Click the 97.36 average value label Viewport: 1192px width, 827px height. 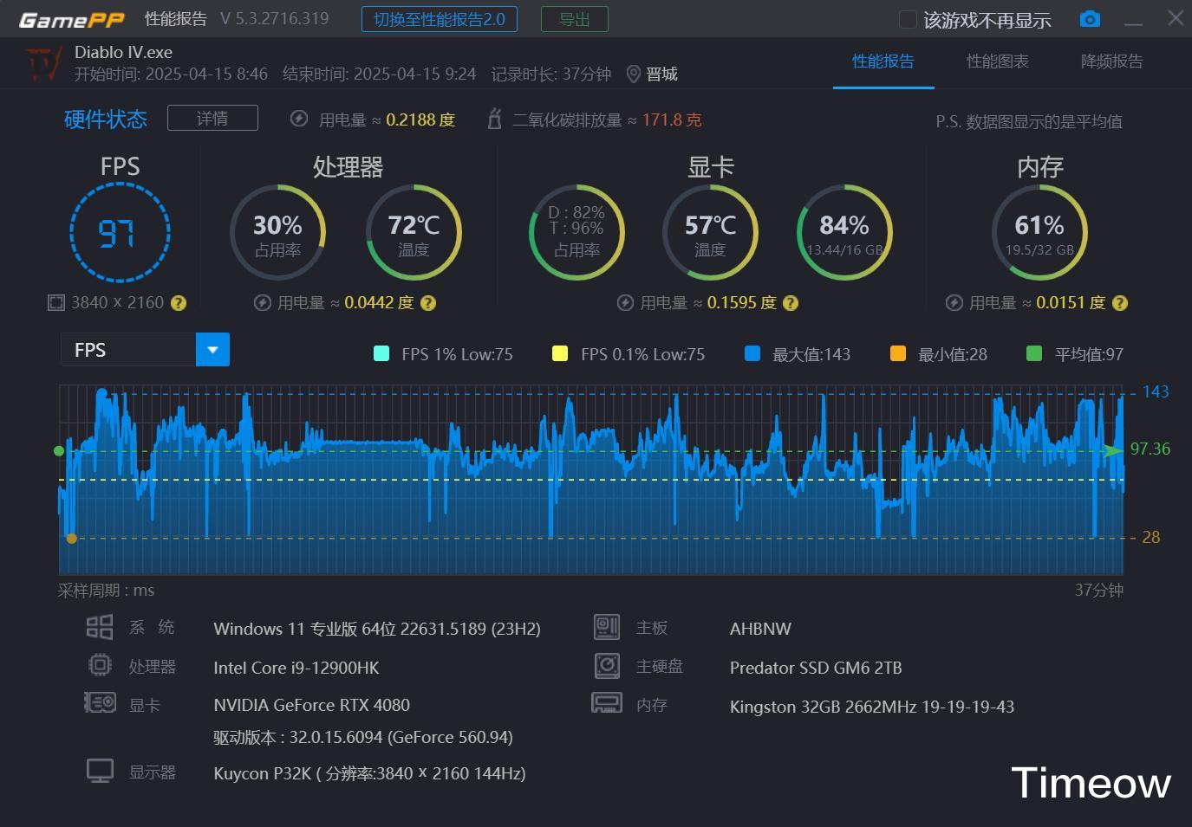click(1150, 449)
